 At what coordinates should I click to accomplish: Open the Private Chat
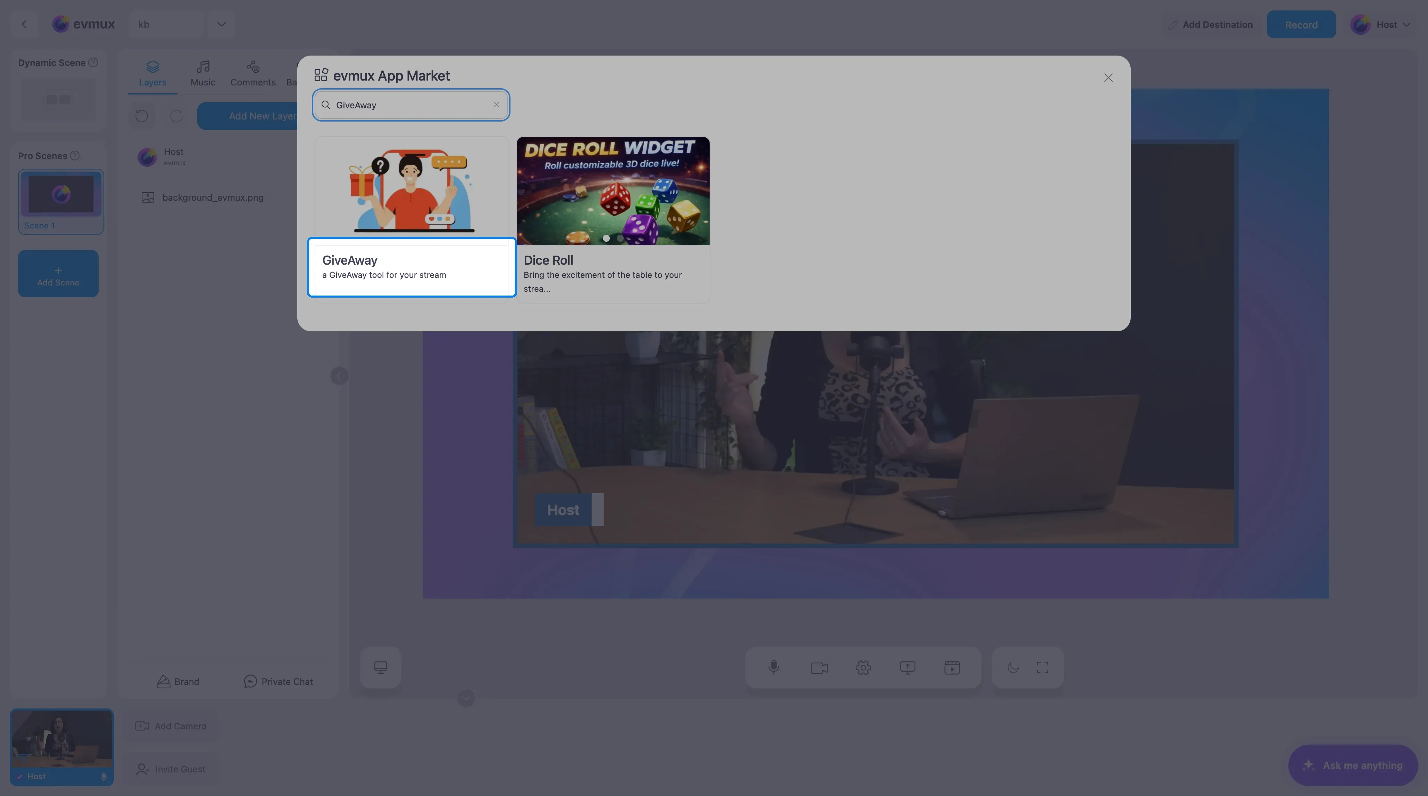coord(278,681)
